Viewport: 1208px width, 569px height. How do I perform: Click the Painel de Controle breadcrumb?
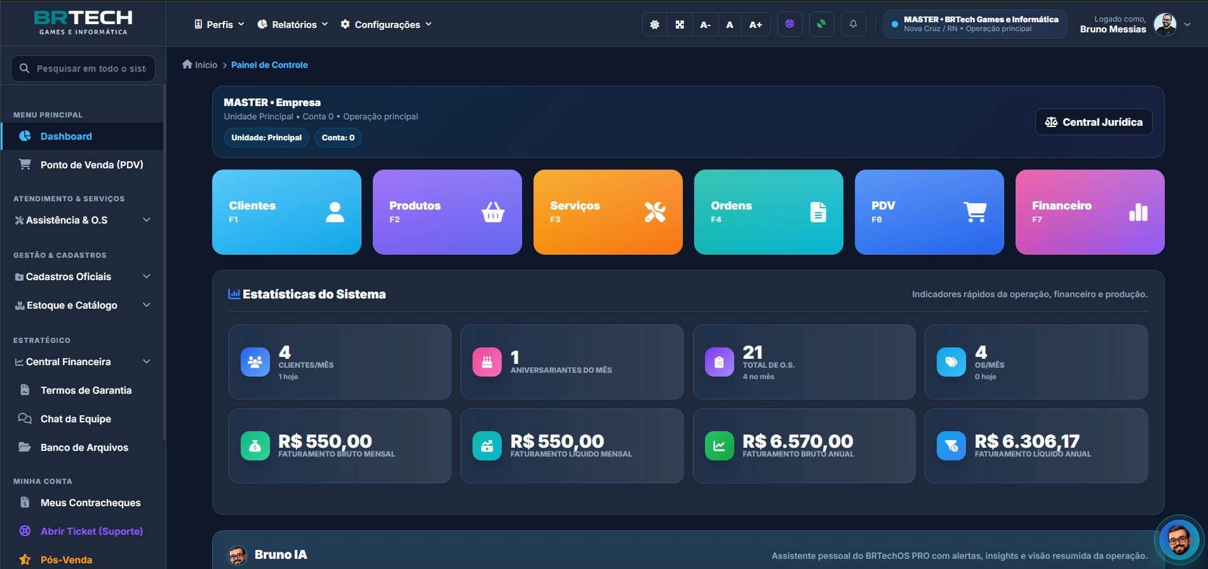[269, 65]
